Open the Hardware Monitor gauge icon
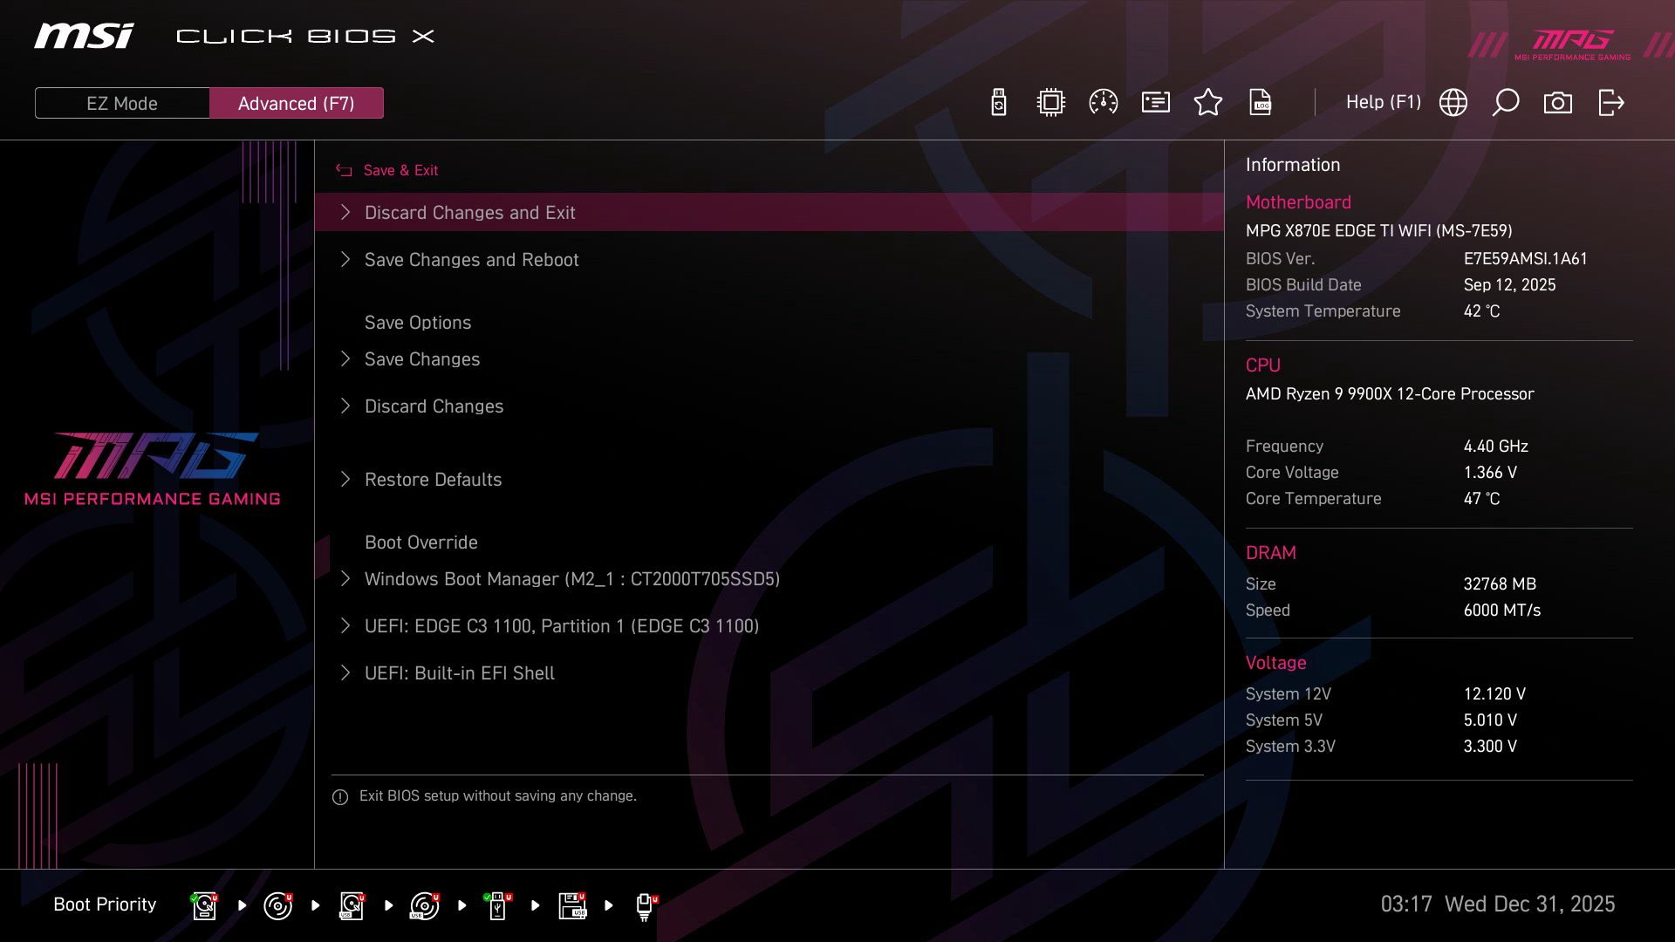 (1104, 102)
